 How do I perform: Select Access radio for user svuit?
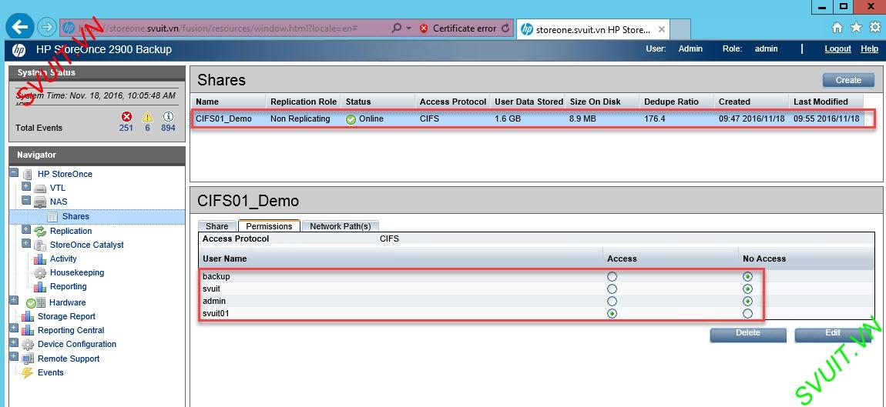tap(612, 289)
